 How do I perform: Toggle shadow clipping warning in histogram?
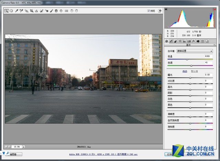pyautogui.click(x=166, y=10)
